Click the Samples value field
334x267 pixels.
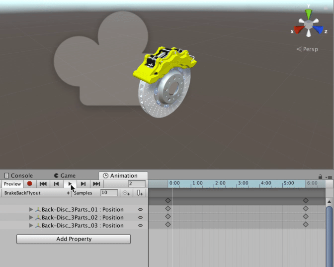click(x=109, y=193)
